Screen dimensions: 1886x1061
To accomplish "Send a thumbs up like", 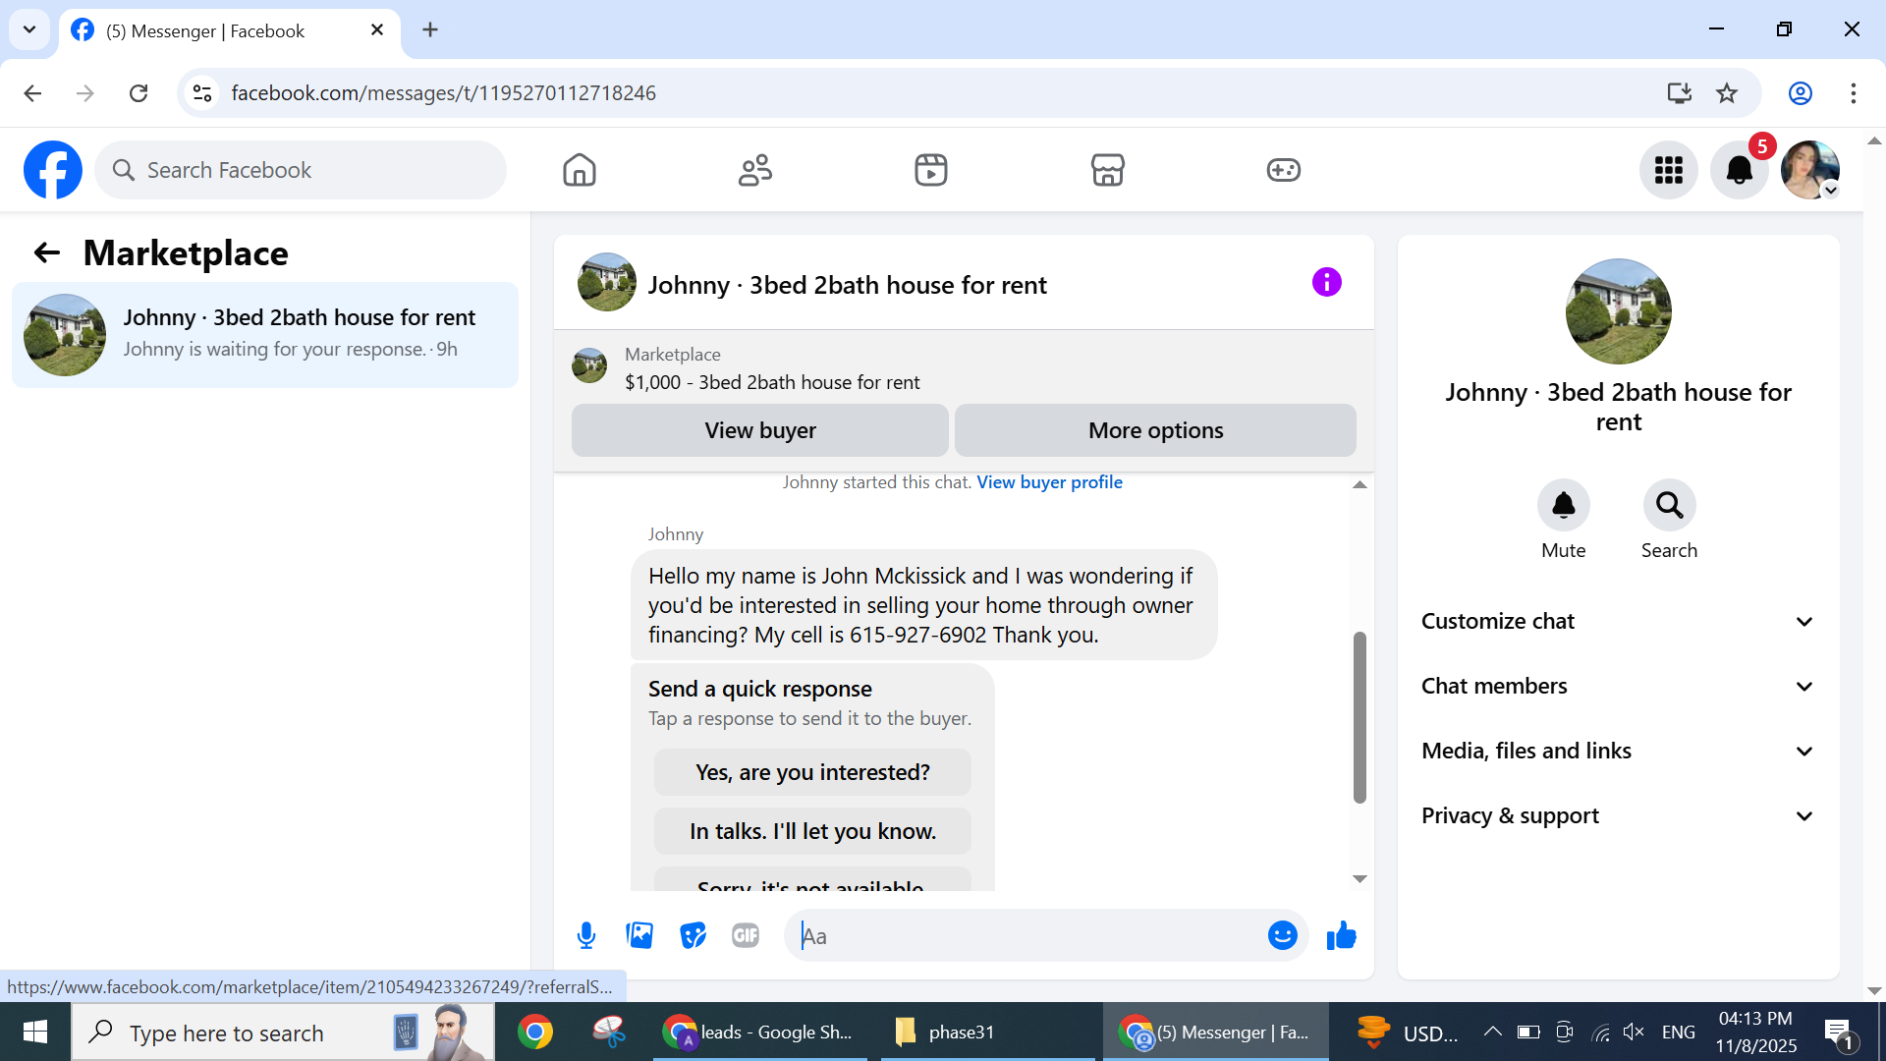I will [1341, 935].
